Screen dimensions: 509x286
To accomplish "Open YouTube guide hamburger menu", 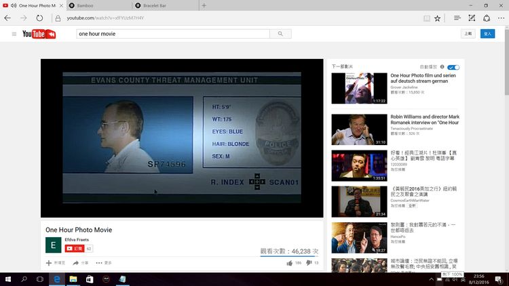I will point(14,34).
